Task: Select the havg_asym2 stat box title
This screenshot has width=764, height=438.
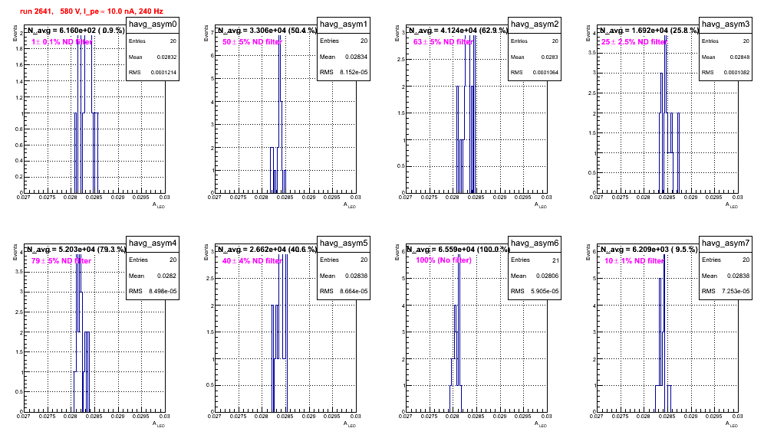Action: click(535, 25)
